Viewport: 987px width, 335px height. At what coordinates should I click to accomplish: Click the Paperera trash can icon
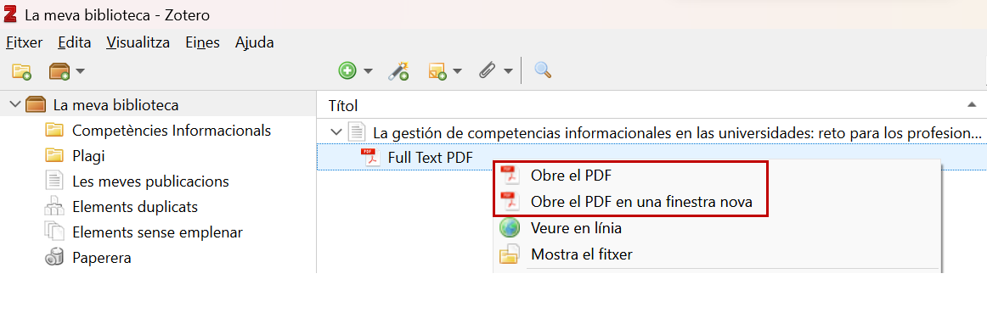54,257
